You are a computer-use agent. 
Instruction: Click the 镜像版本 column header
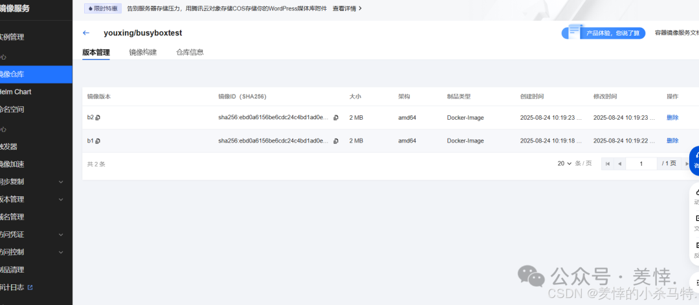(99, 96)
